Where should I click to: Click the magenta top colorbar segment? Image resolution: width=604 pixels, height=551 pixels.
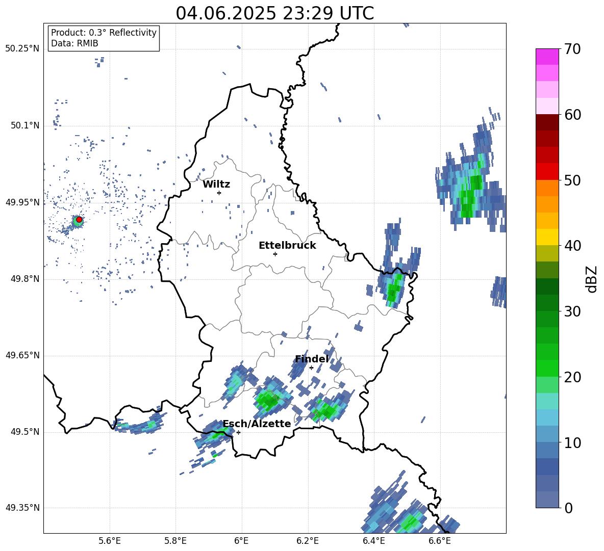coord(547,57)
